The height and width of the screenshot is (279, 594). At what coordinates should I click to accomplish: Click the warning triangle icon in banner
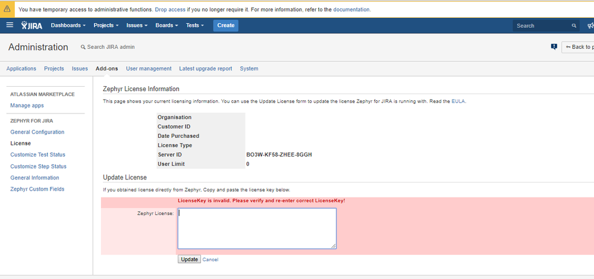tap(7, 9)
